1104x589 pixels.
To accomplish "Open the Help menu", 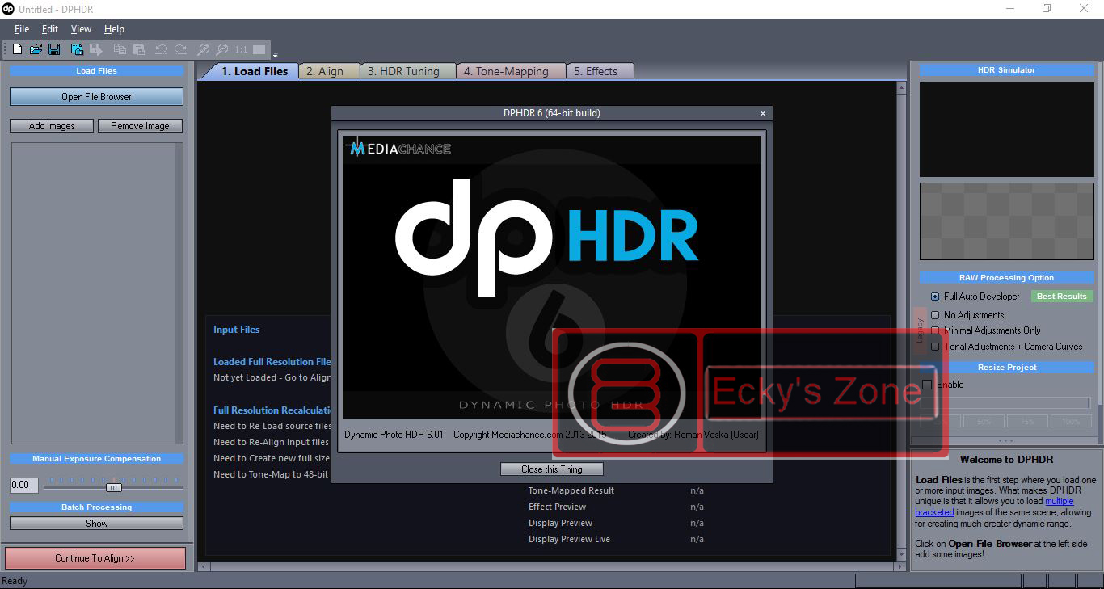I will (114, 29).
